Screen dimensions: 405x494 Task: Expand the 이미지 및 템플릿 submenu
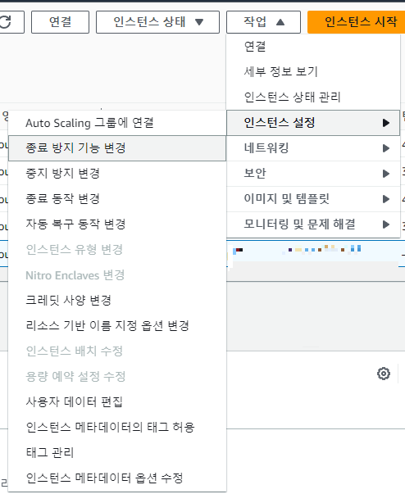tap(313, 199)
